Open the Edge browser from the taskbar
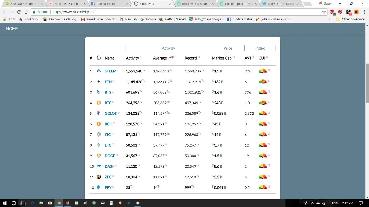 pos(33,203)
